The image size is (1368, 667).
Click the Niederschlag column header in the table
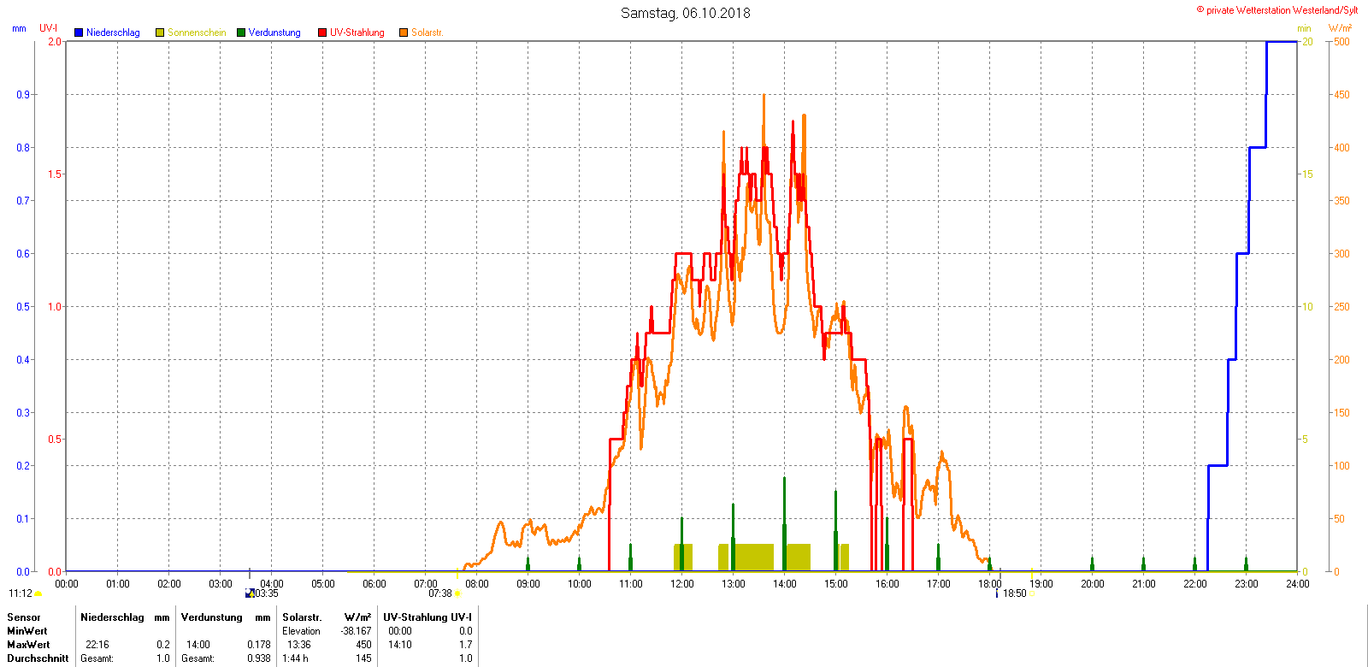point(112,617)
